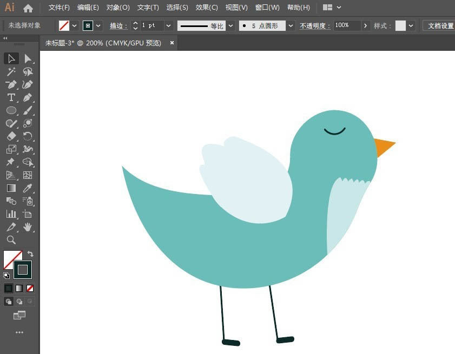Select the Zoom magnifier tool

tap(11, 240)
